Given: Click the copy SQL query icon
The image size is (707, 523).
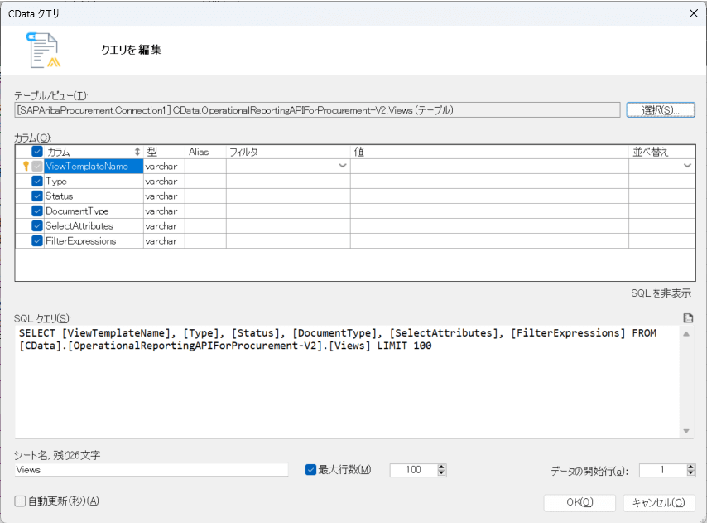Looking at the screenshot, I should [688, 318].
